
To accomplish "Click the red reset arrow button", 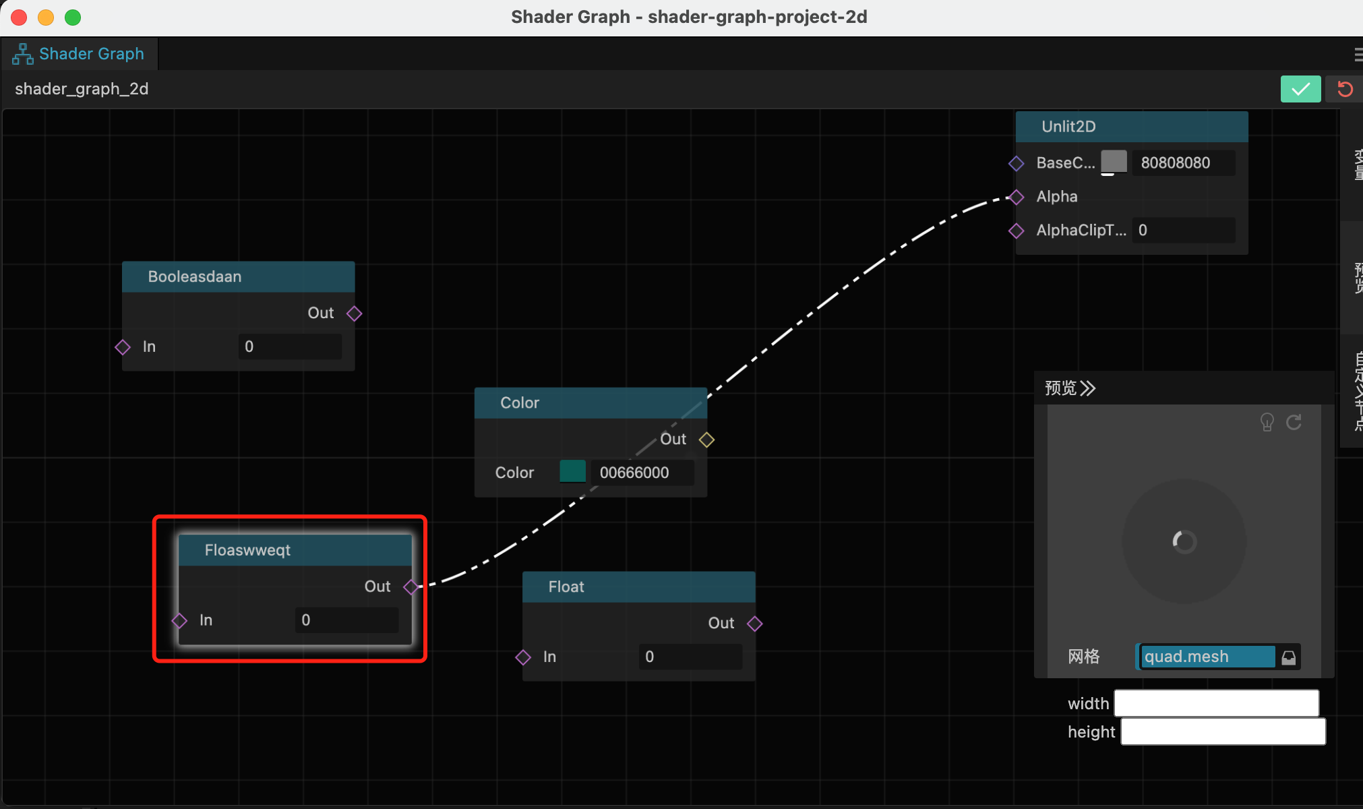I will pos(1344,89).
